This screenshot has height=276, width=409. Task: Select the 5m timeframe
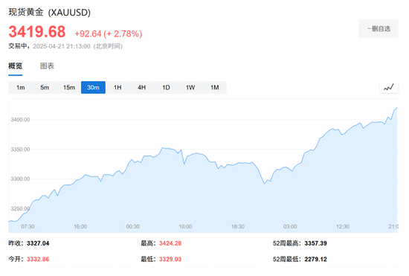click(45, 87)
